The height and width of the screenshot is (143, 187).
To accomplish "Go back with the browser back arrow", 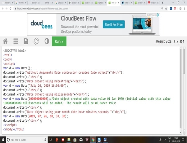I will 2,9.
